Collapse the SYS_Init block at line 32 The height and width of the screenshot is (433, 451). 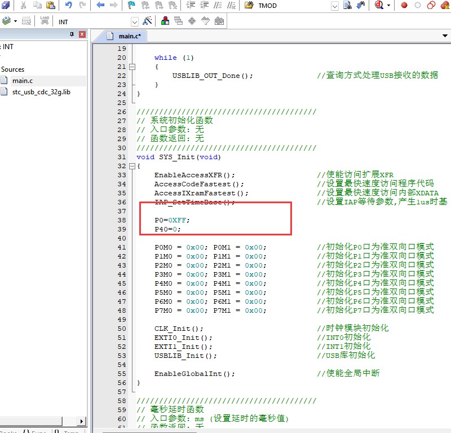[132, 166]
